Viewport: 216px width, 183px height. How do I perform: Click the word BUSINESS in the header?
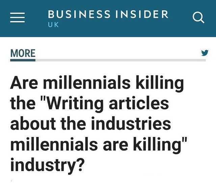coord(79,15)
